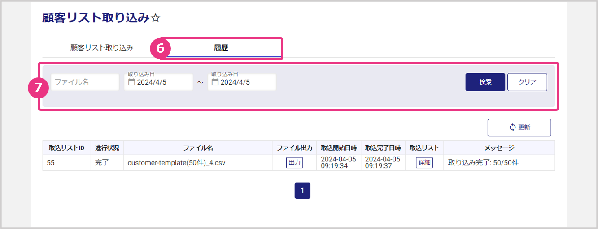This screenshot has height=229, width=598.
Task: Select the customer-template(50件)_4.csv file name cell
Action: [x=176, y=163]
